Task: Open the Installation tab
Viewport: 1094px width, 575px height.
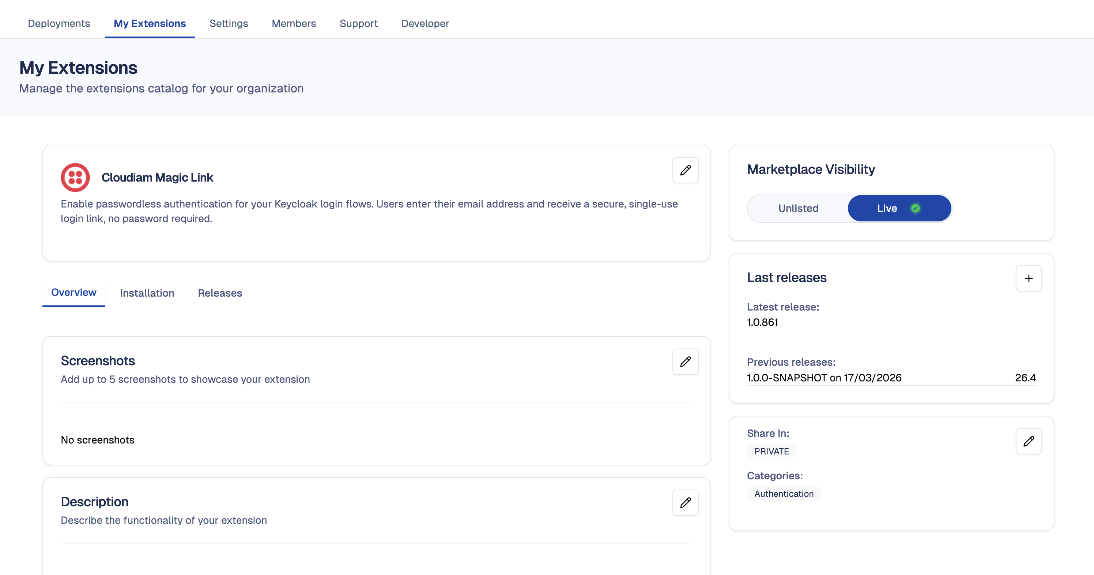Action: (147, 293)
